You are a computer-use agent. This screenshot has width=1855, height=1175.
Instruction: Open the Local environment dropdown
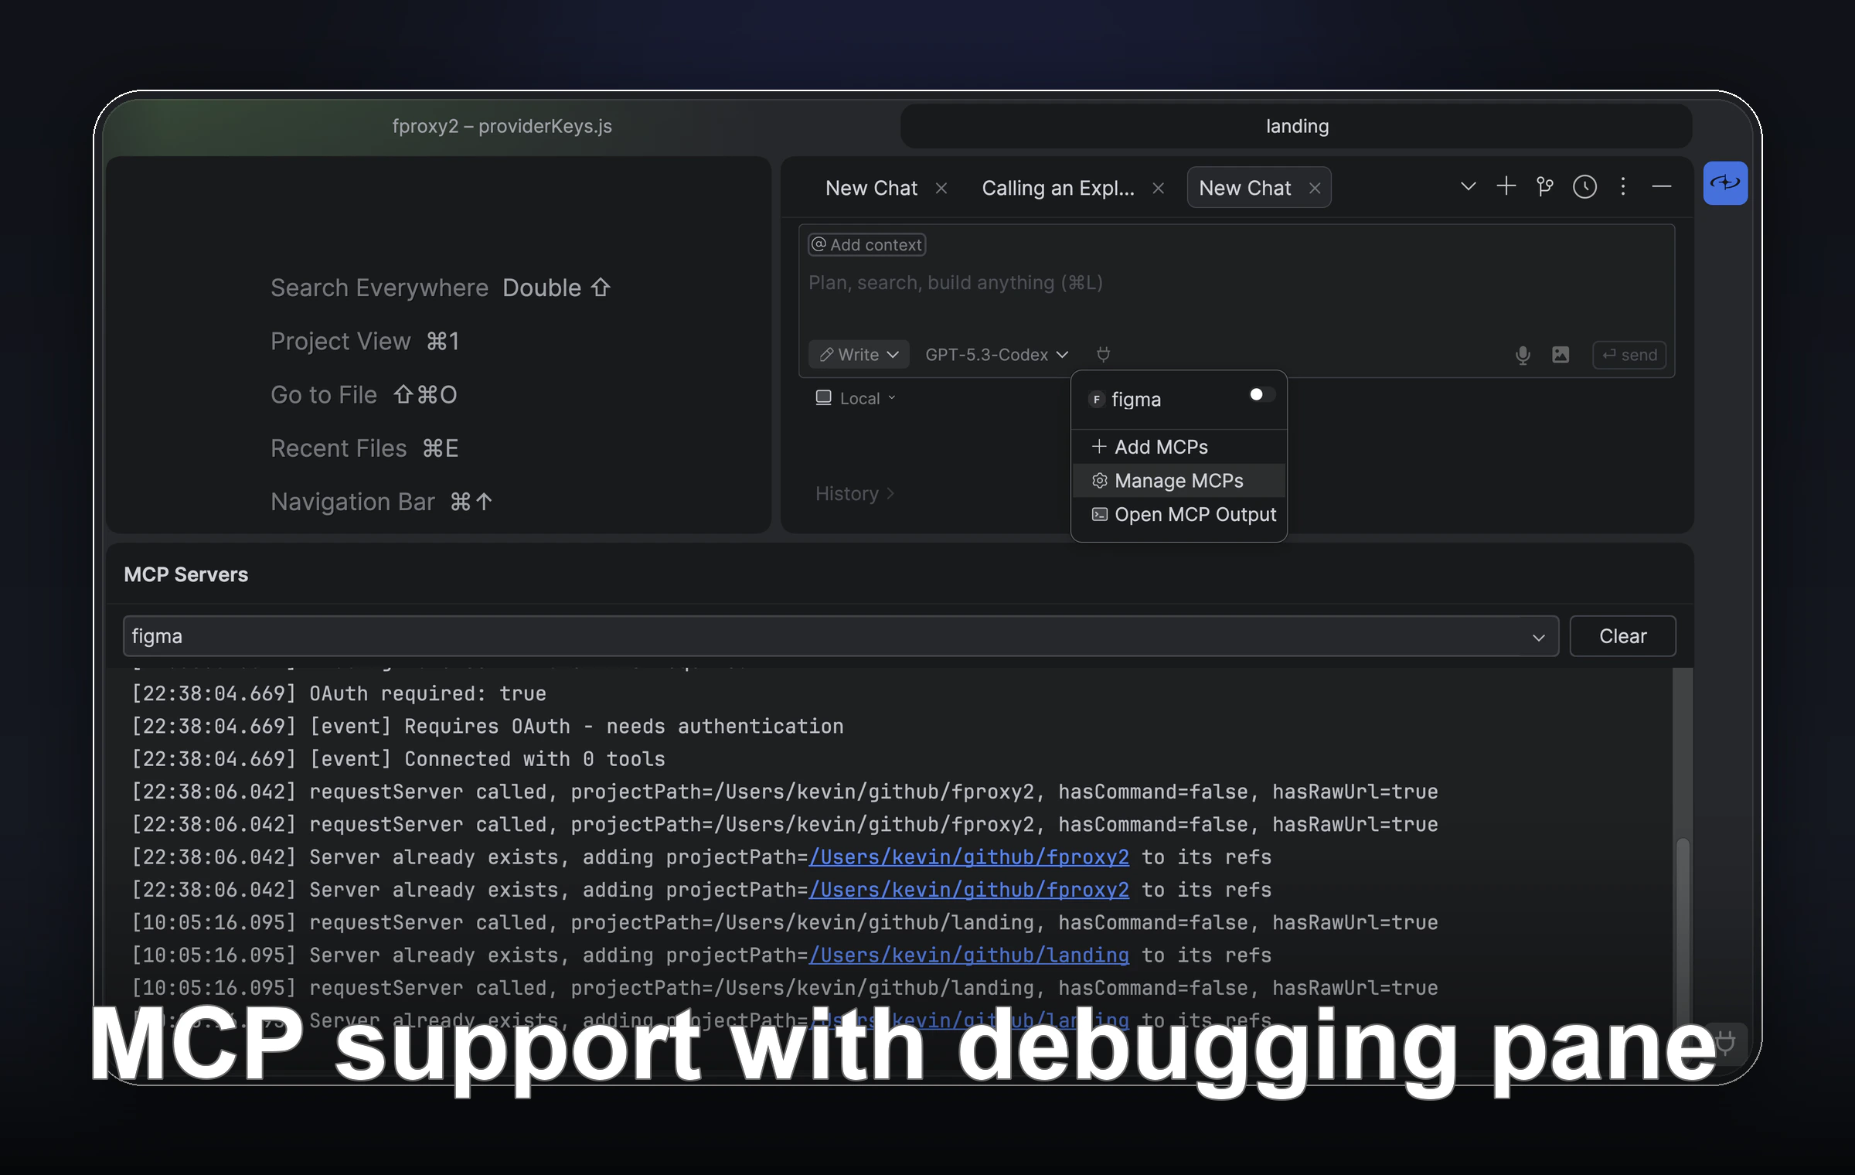[x=856, y=398]
